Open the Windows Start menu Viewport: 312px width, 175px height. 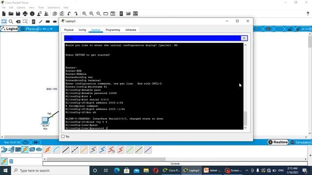tap(5, 171)
